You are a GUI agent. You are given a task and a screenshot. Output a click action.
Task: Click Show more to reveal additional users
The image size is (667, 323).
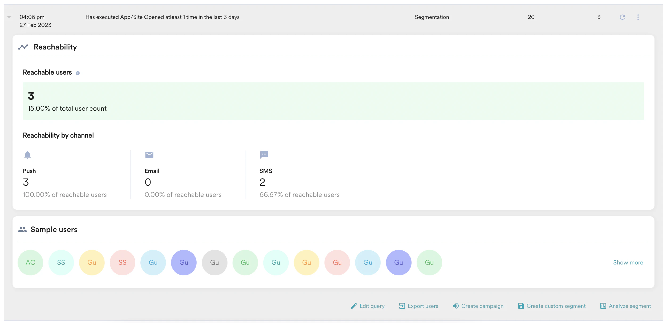point(628,262)
